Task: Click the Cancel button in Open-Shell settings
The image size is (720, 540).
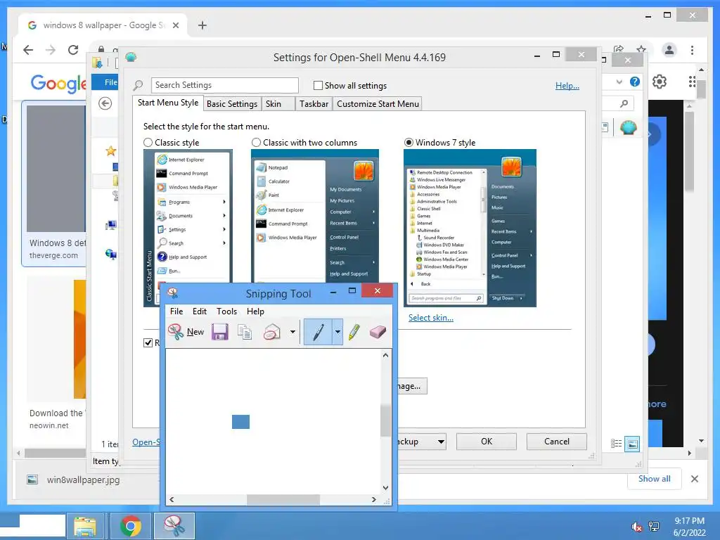Action: [557, 442]
